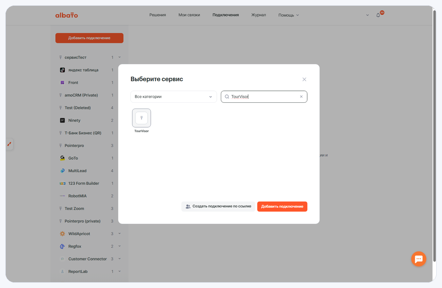The width and height of the screenshot is (442, 288).
Task: Open the Журнал menu item
Action: click(x=258, y=15)
